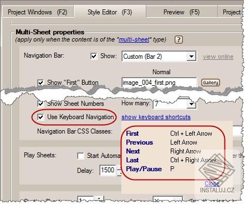Click the Multi-Sheet properties heading
The width and height of the screenshot is (245, 205).
click(x=50, y=32)
